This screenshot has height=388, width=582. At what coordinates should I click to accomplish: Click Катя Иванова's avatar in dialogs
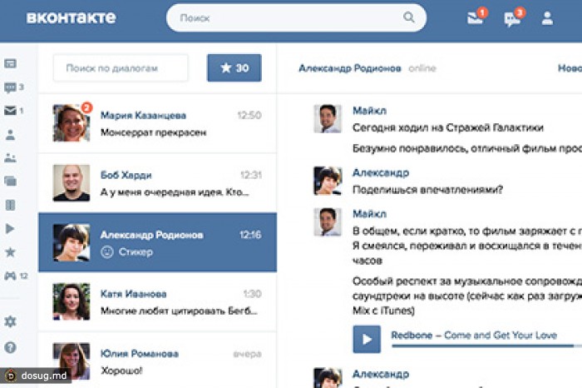[x=72, y=301]
